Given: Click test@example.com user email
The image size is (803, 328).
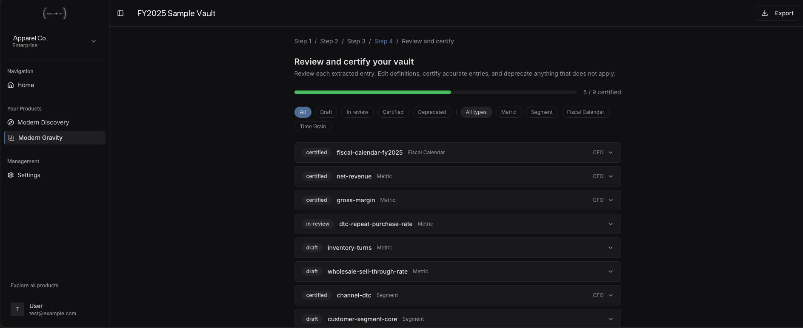Looking at the screenshot, I should [53, 314].
